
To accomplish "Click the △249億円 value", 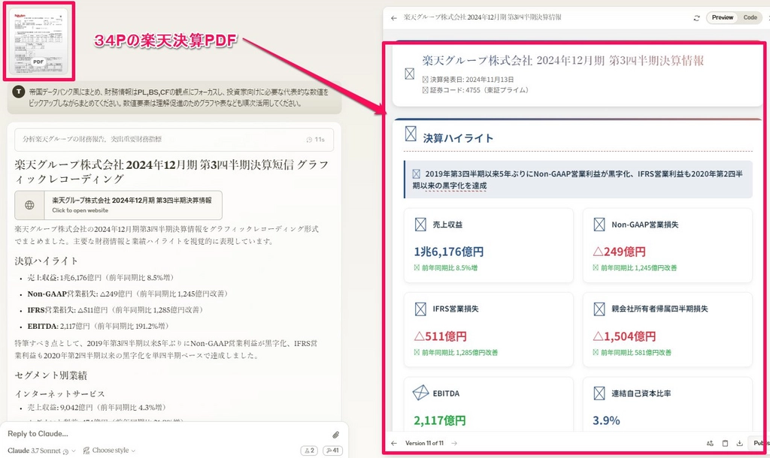I will pyautogui.click(x=620, y=252).
